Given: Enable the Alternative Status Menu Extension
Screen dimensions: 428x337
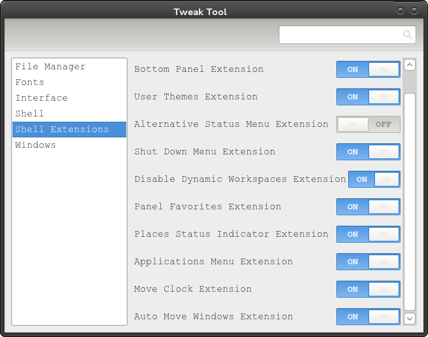Looking at the screenshot, I should point(368,124).
